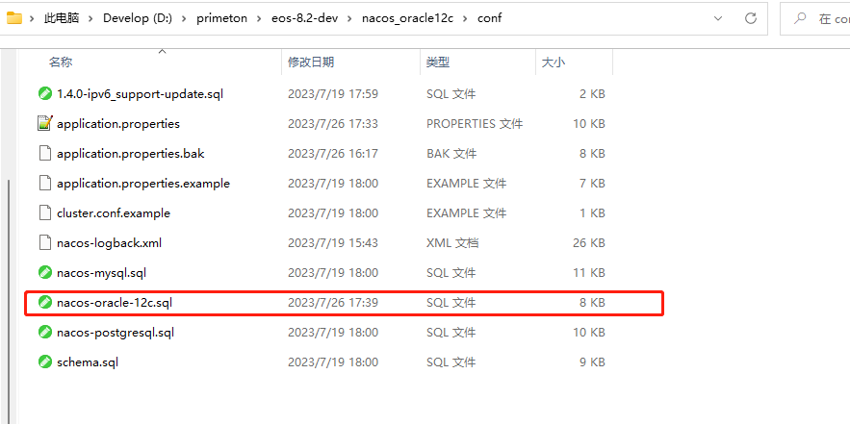Image resolution: width=850 pixels, height=424 pixels.
Task: Sort files by 修改日期 column header
Action: [x=310, y=62]
